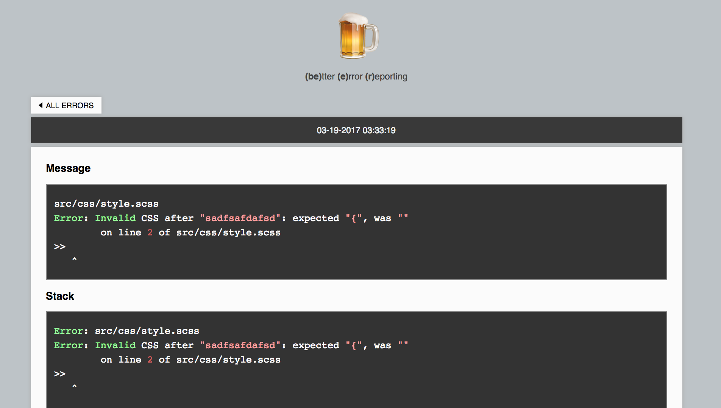
Task: Click the back arrow in All Errors button
Action: coord(41,105)
